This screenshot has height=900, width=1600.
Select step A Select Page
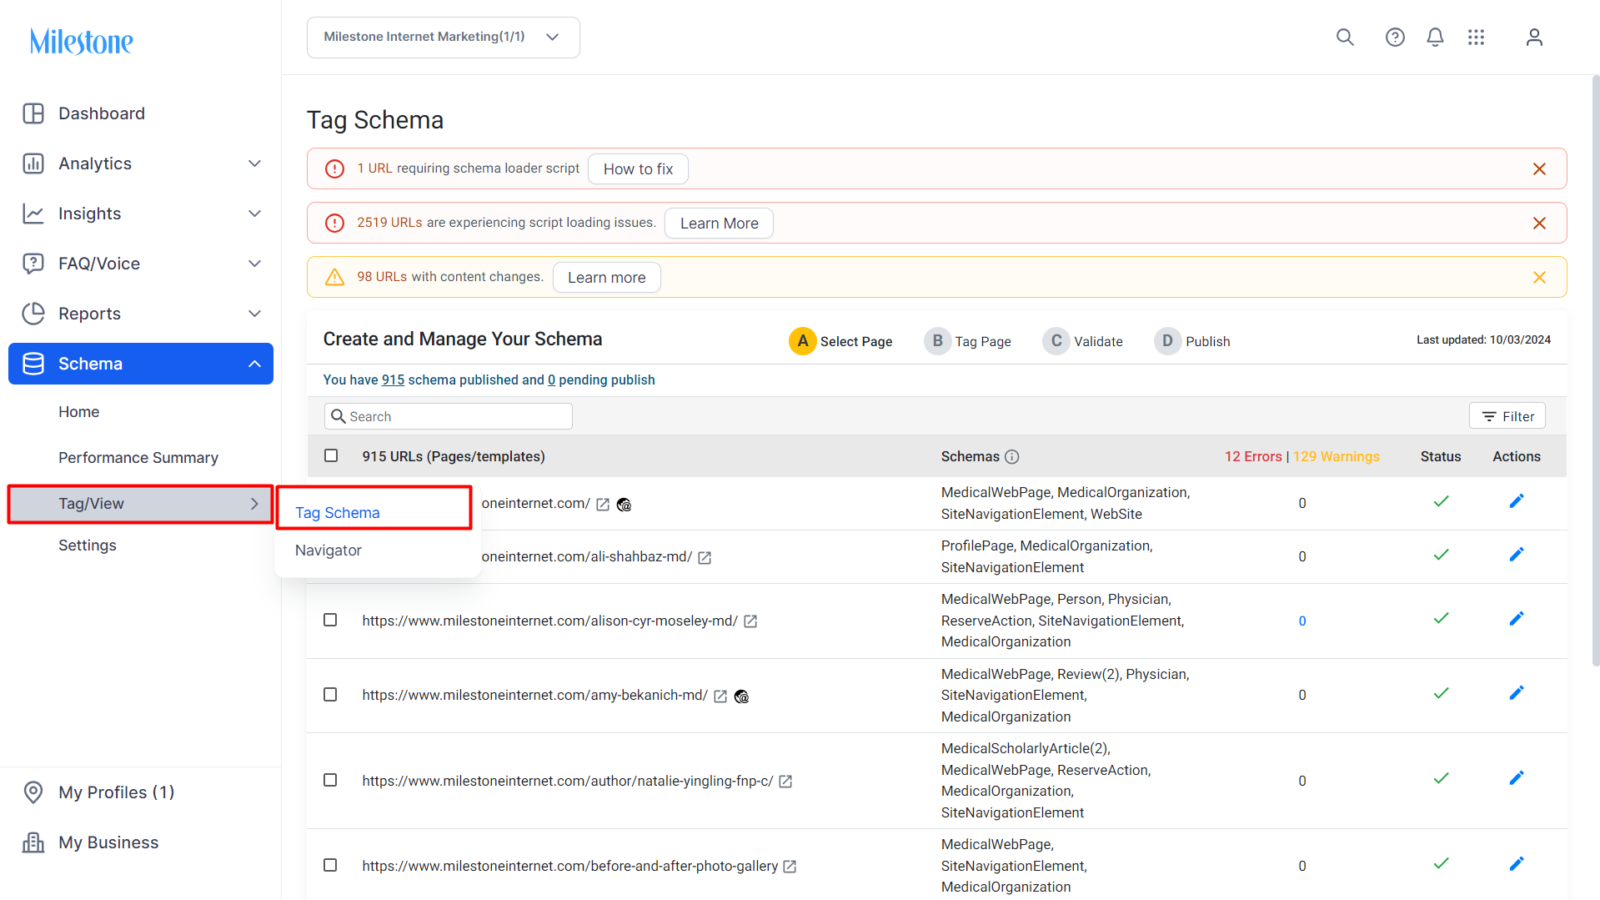[x=840, y=341]
